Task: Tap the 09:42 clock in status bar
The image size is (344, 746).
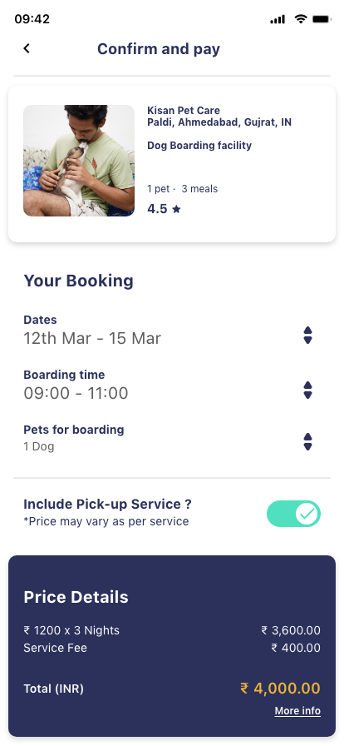Action: point(32,19)
